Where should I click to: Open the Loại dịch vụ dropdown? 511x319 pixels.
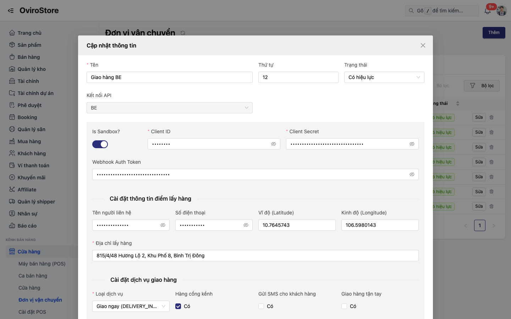point(131,306)
